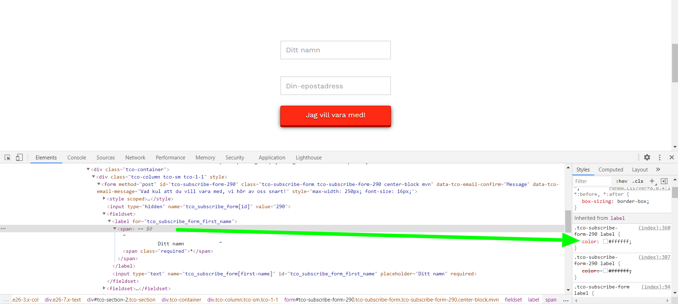The height and width of the screenshot is (304, 678).
Task: Switch to the Computed styles tab
Action: click(x=611, y=170)
